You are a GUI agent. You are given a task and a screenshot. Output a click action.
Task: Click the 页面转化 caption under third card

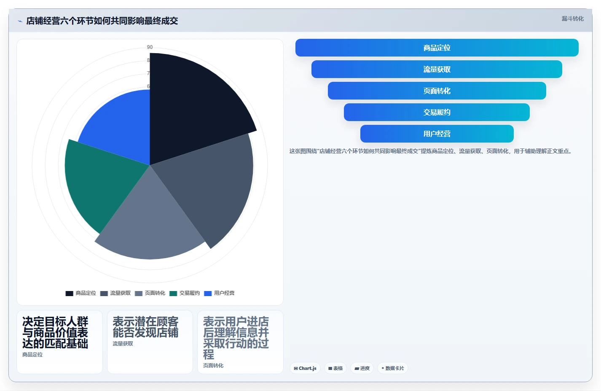[x=213, y=366]
